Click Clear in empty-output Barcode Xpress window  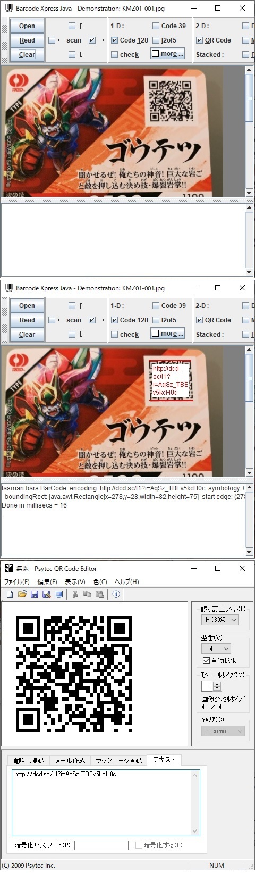(27, 54)
